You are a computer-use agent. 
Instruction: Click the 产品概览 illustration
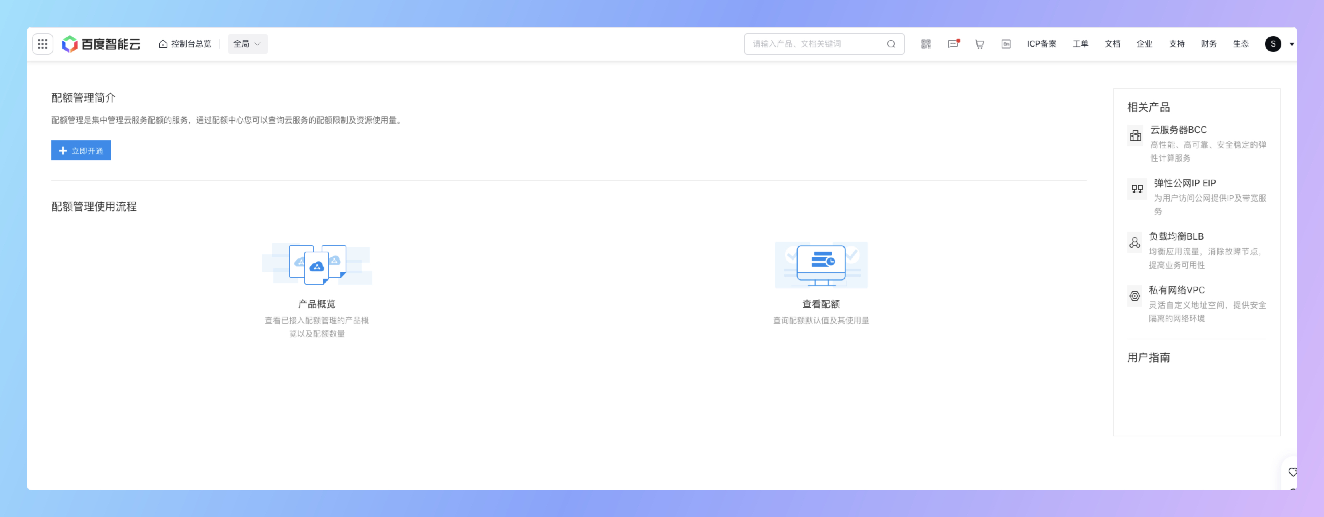pos(317,264)
